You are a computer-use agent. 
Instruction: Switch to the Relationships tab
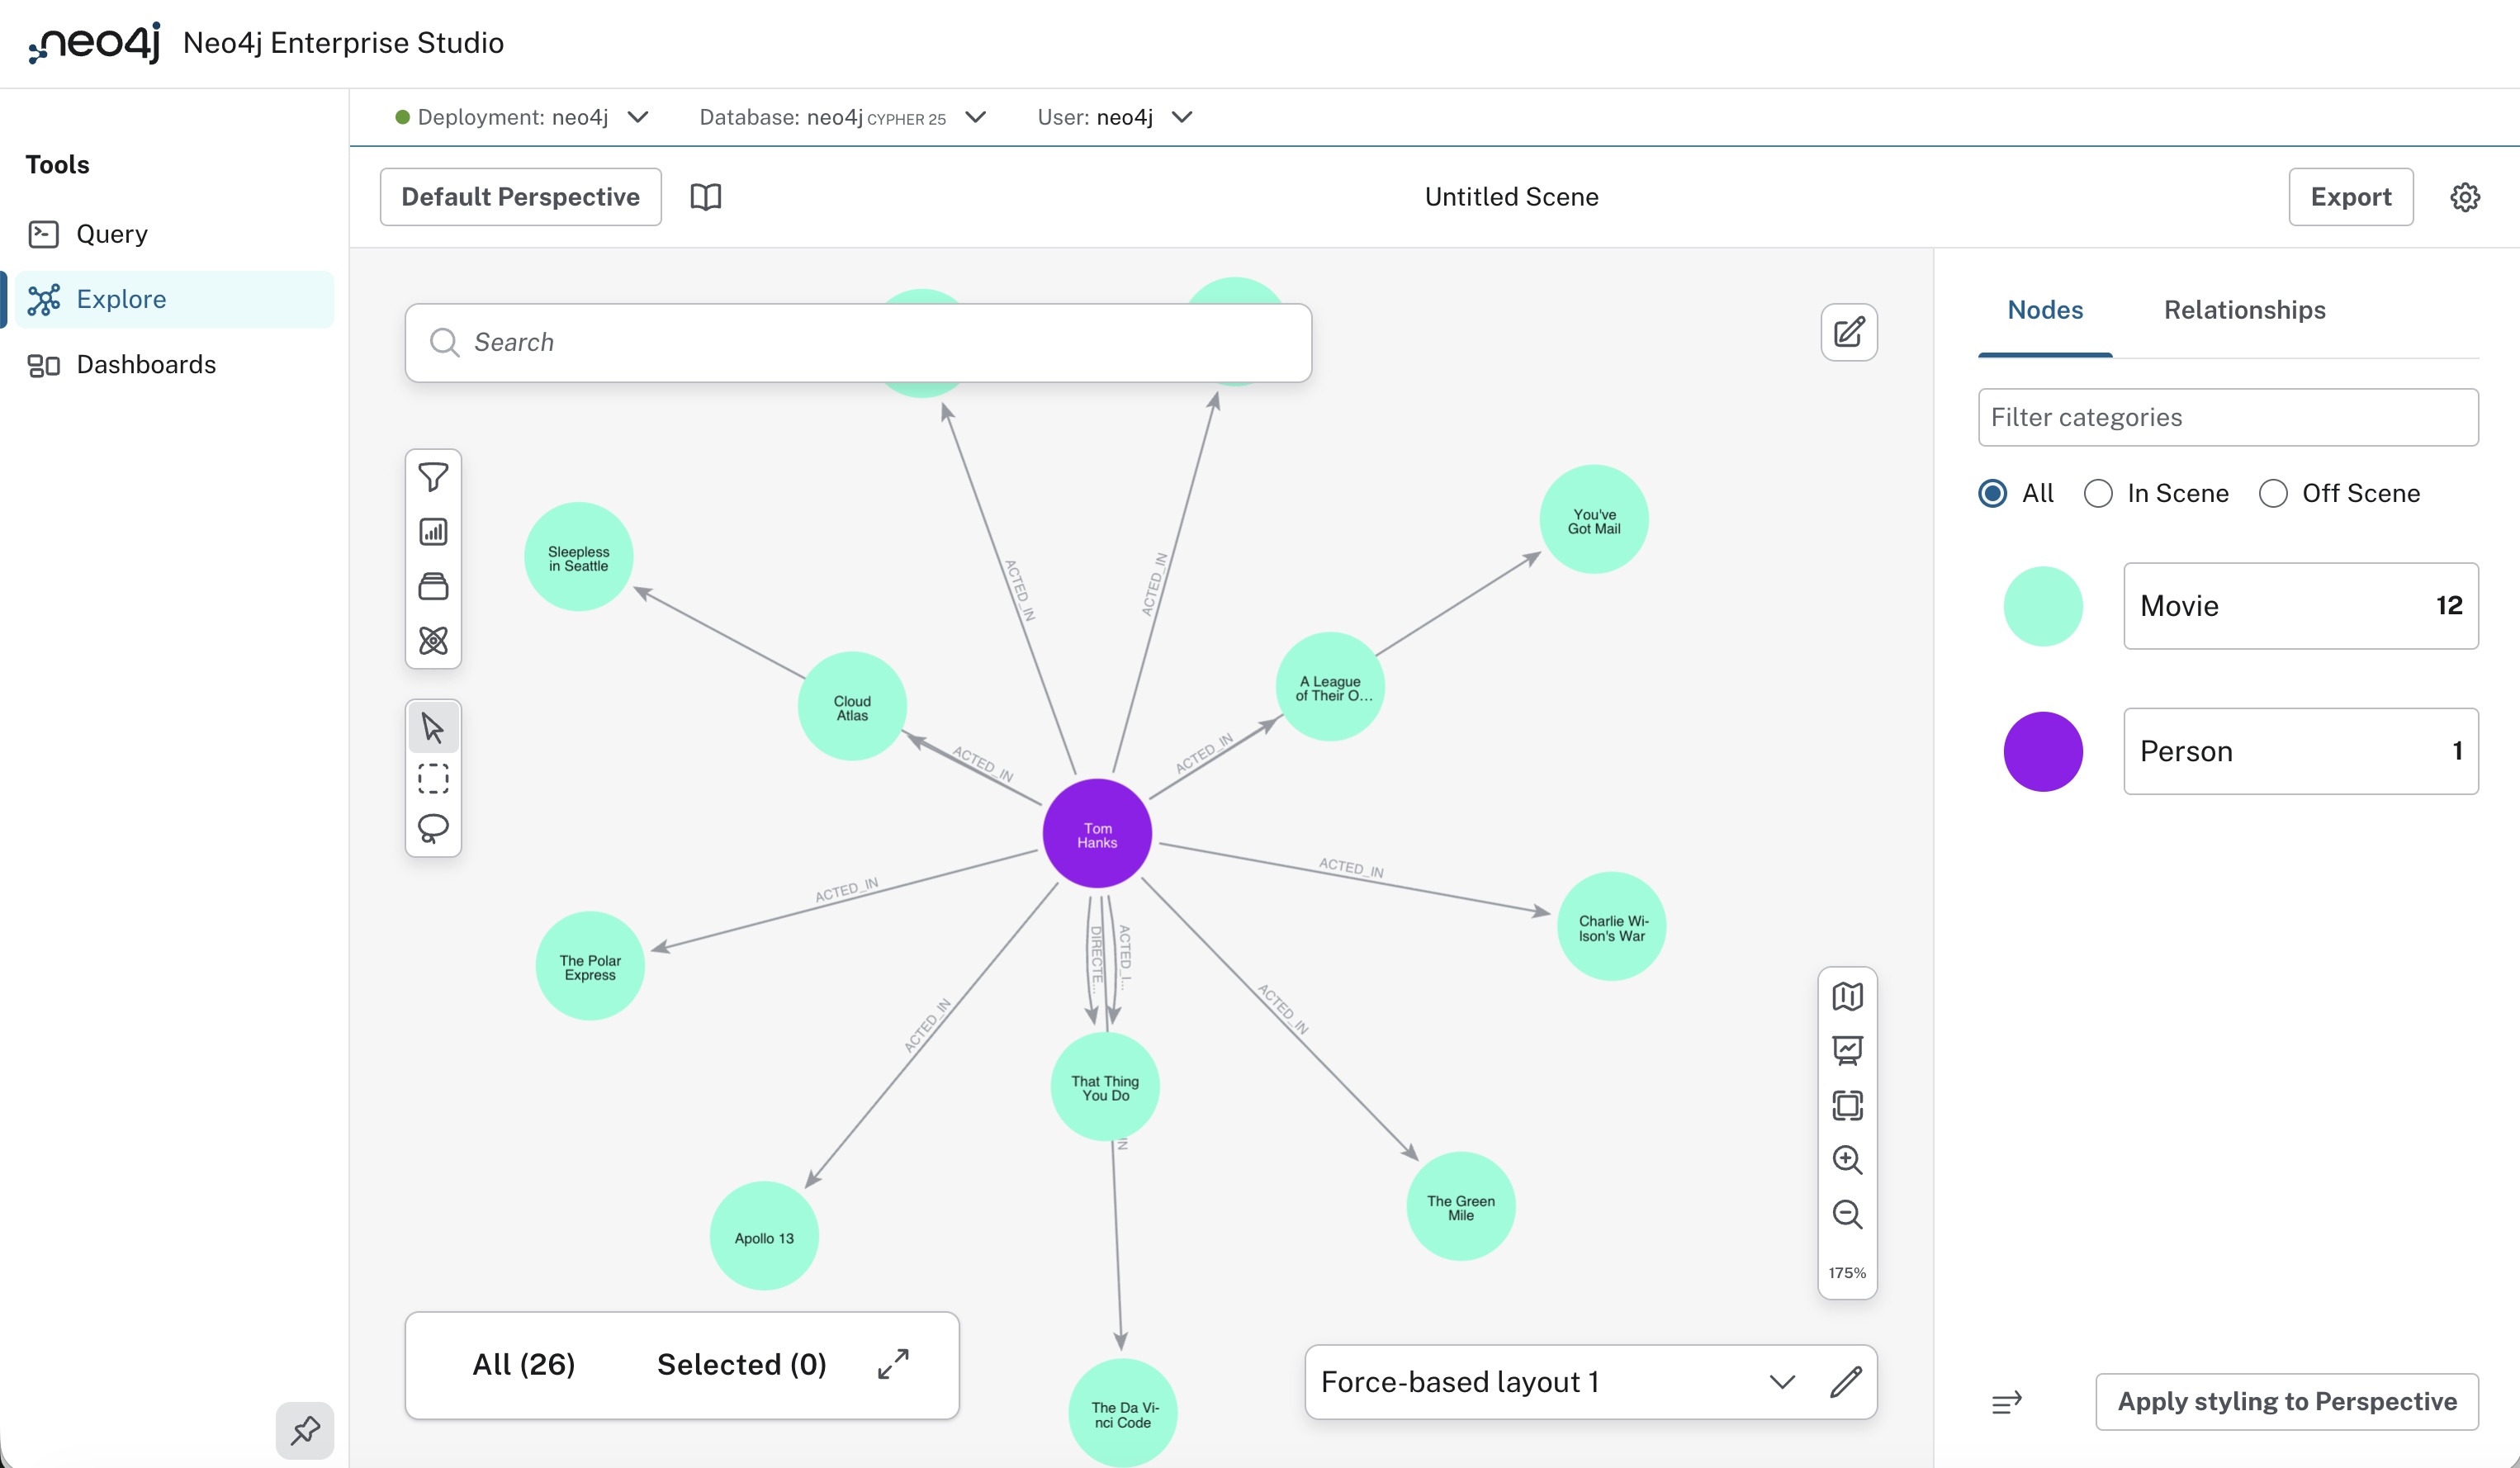(x=2244, y=310)
